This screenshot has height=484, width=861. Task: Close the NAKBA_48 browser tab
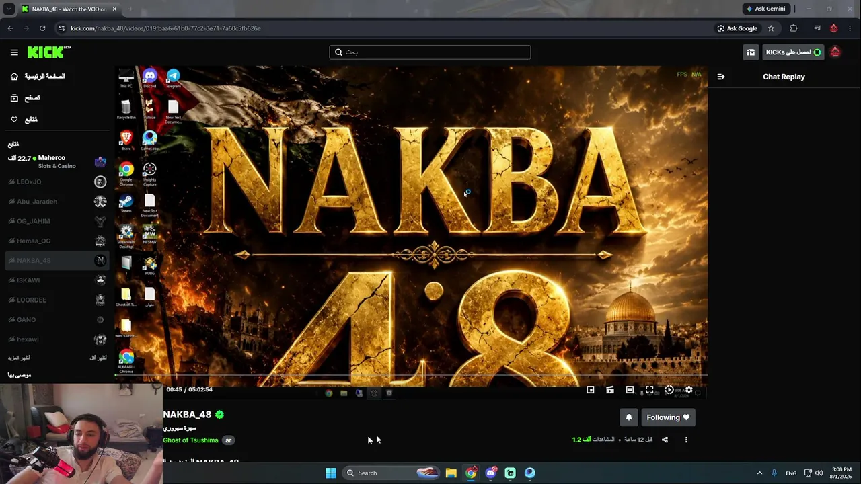(114, 9)
